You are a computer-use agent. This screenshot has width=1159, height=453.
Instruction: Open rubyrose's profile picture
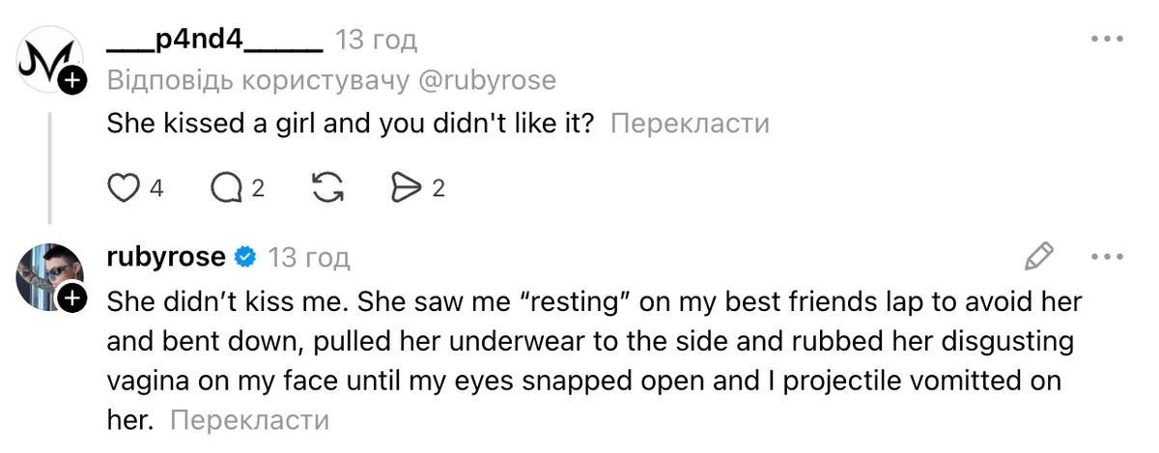[45, 276]
